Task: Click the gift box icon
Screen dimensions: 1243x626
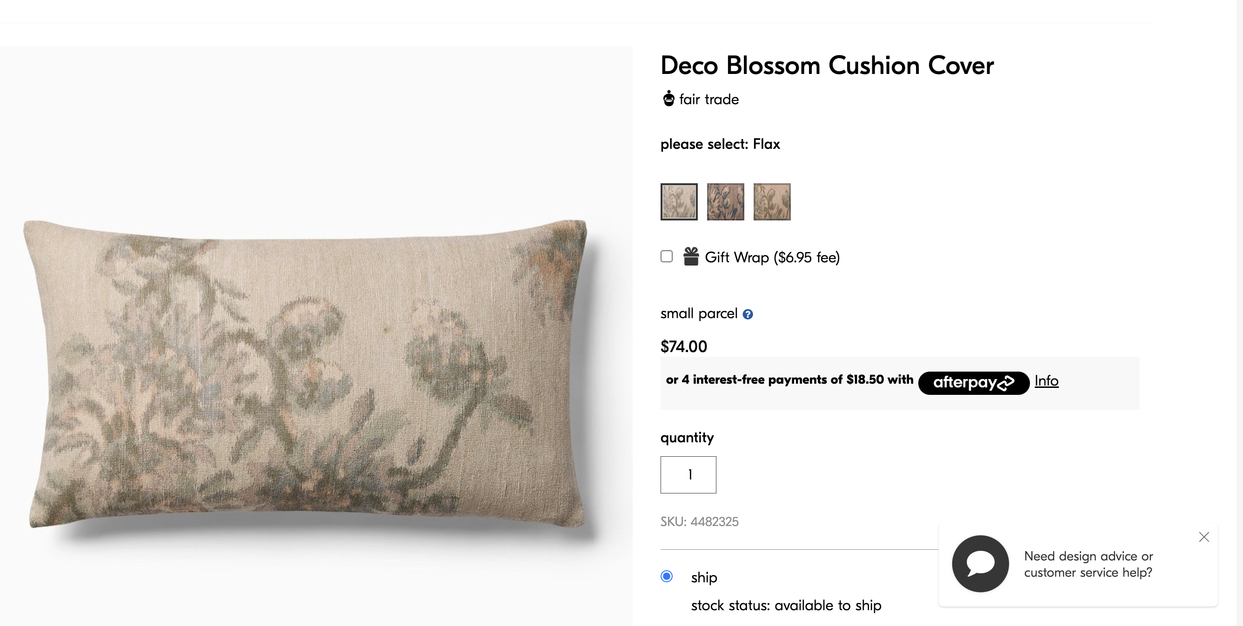Action: pos(690,257)
